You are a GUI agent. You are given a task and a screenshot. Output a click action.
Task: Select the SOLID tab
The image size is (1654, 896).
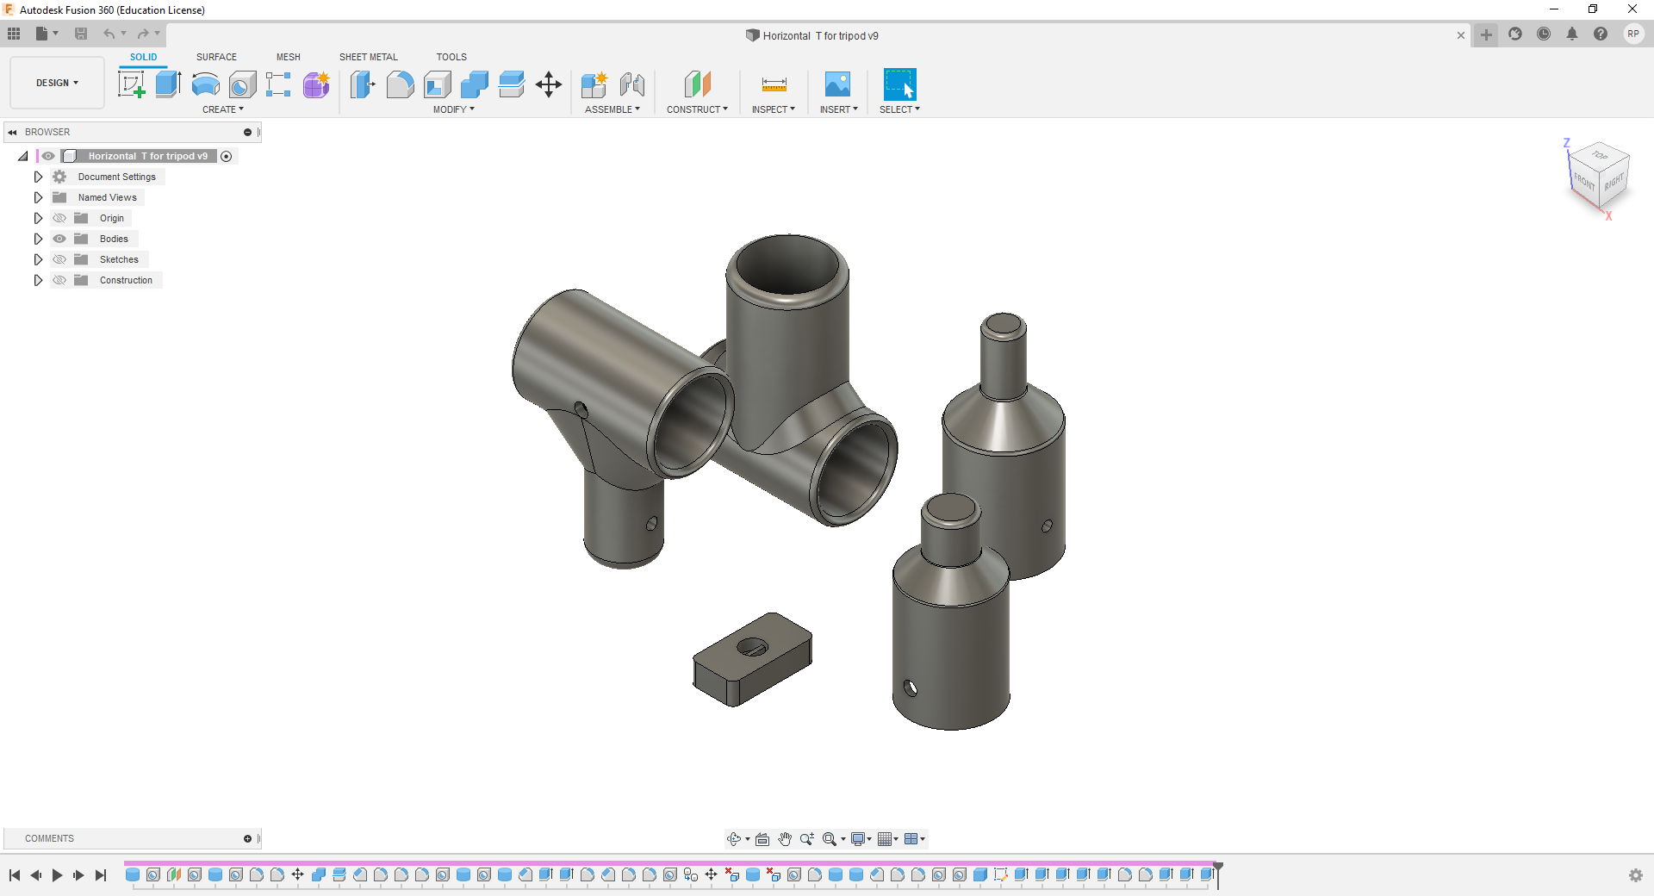coord(144,57)
